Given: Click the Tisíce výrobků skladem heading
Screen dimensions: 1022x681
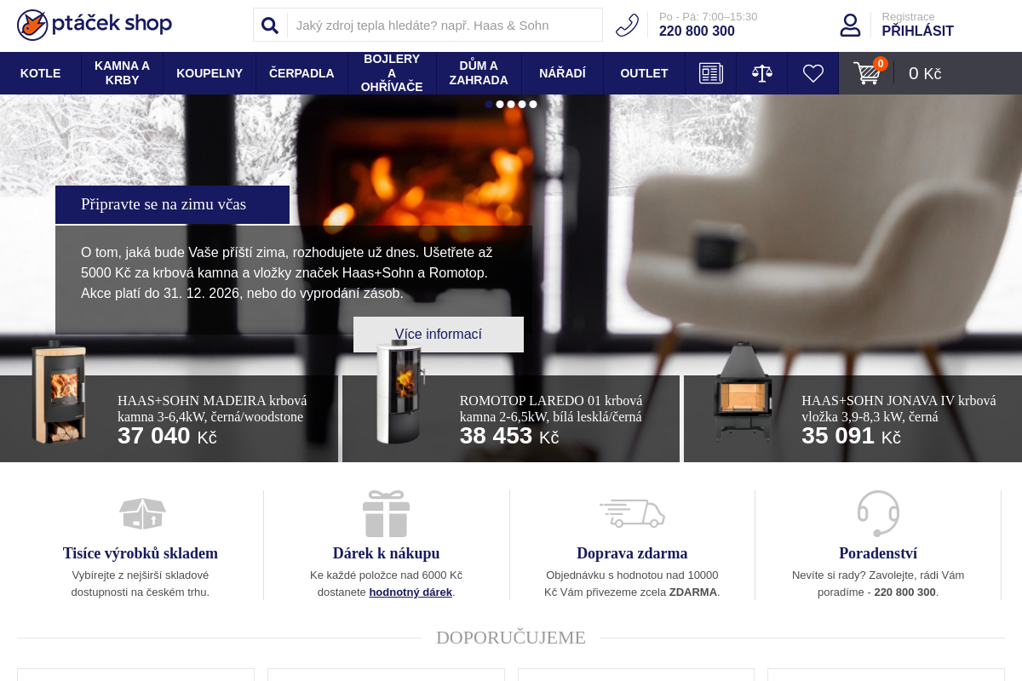Looking at the screenshot, I should coord(141,553).
